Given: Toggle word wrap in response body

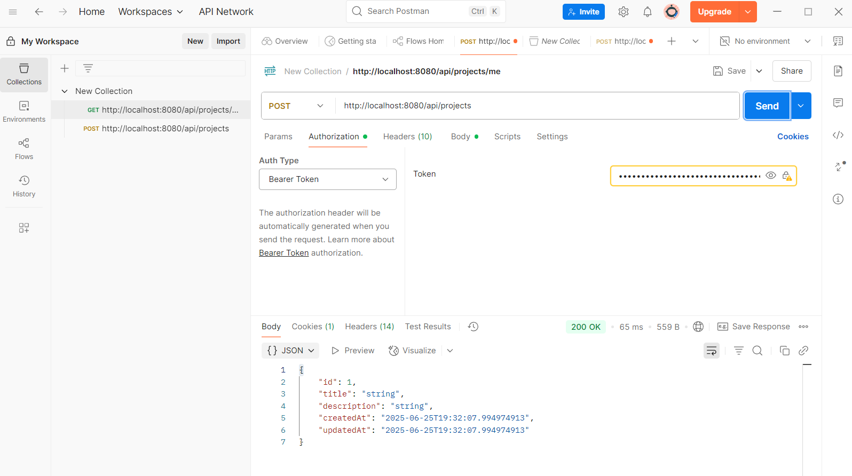Looking at the screenshot, I should (x=712, y=351).
